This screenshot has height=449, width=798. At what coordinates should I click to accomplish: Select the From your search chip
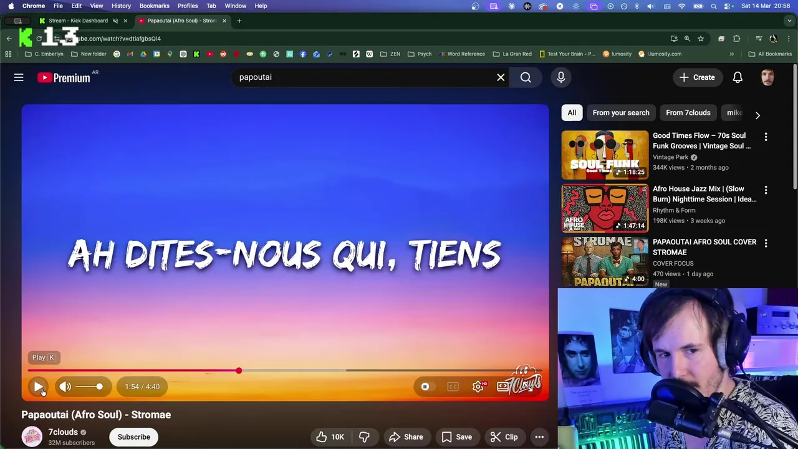(x=621, y=113)
